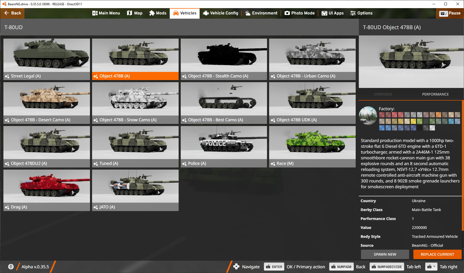Click the Pause button
This screenshot has width=464, height=273.
point(450,13)
